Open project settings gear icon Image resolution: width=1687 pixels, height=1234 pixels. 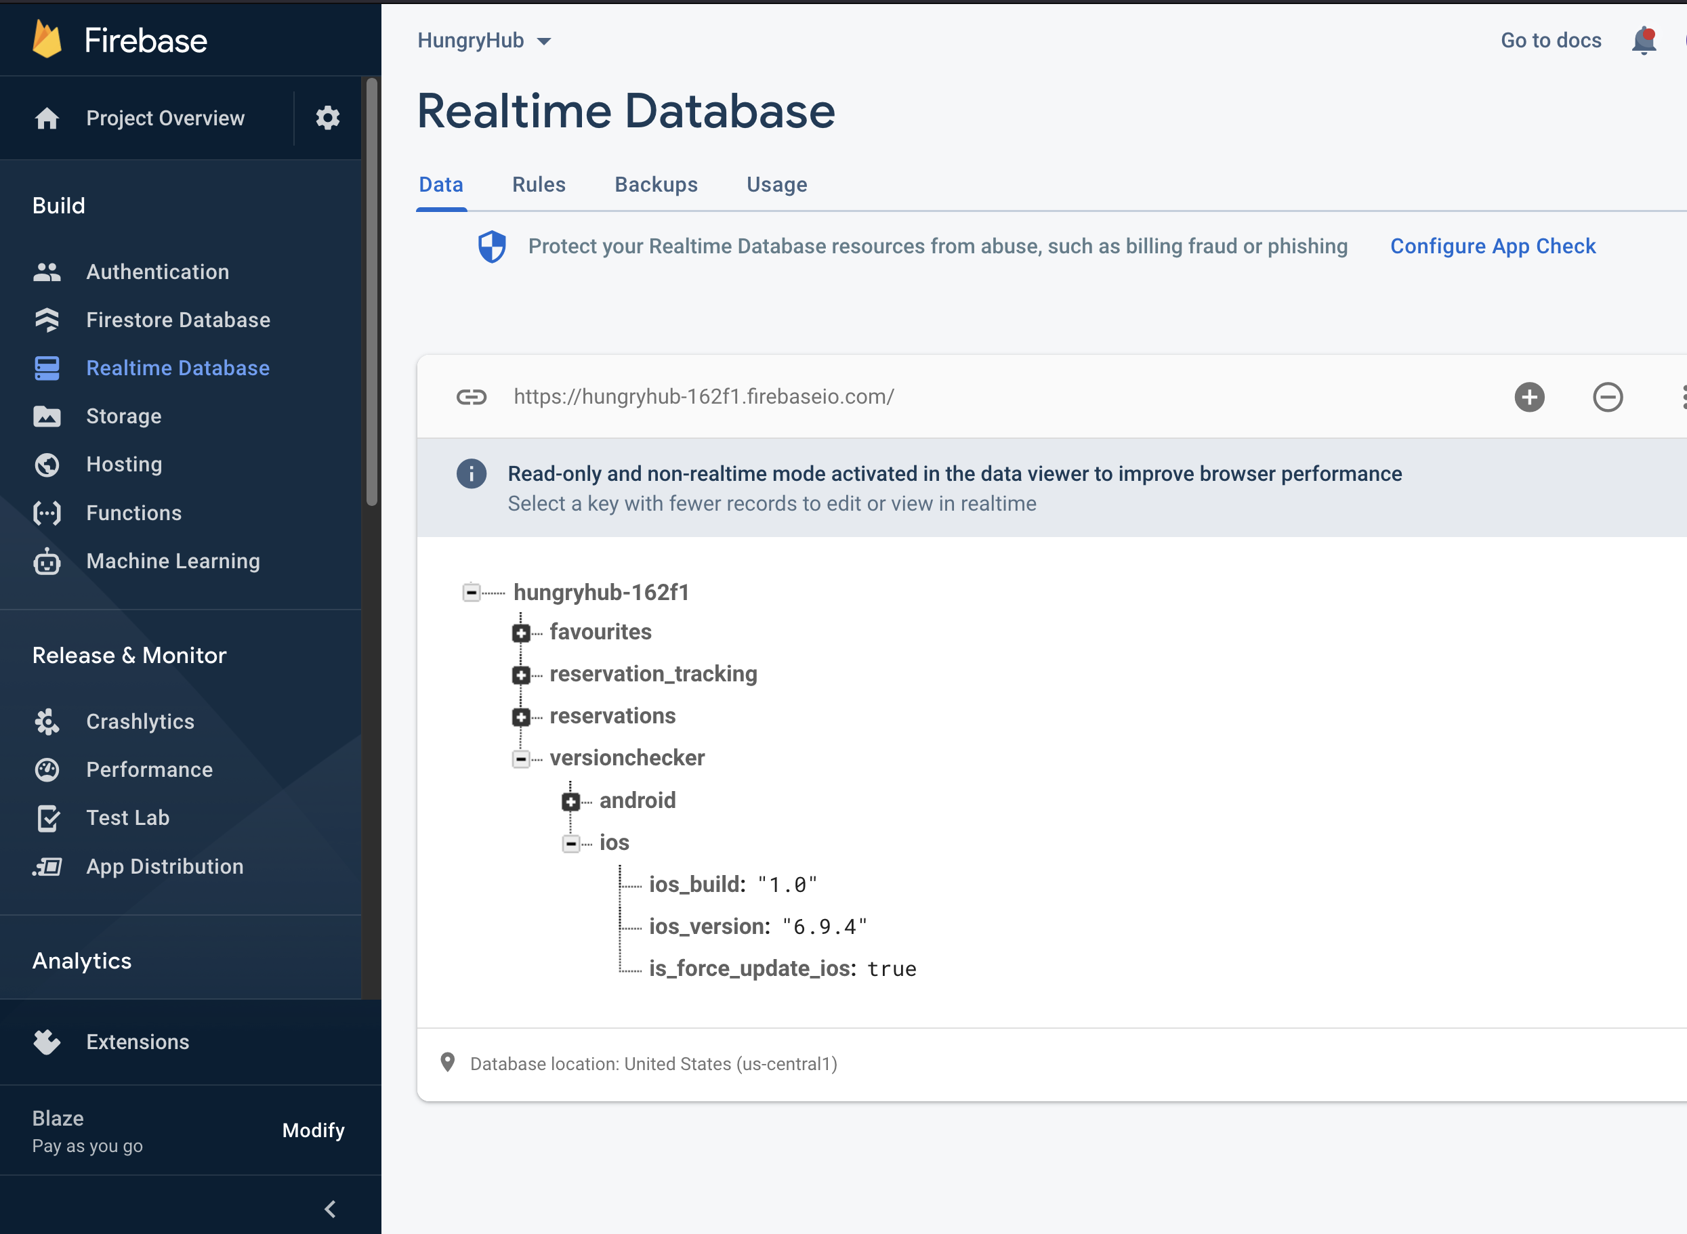click(327, 118)
